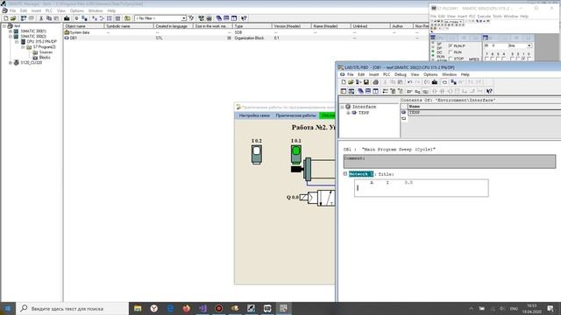The width and height of the screenshot is (561, 315).
Task: Click Interface globe icon in LAD editor tree
Action: click(348, 107)
